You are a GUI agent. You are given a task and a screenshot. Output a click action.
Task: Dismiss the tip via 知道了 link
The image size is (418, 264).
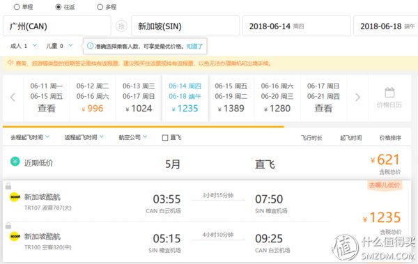coord(194,47)
